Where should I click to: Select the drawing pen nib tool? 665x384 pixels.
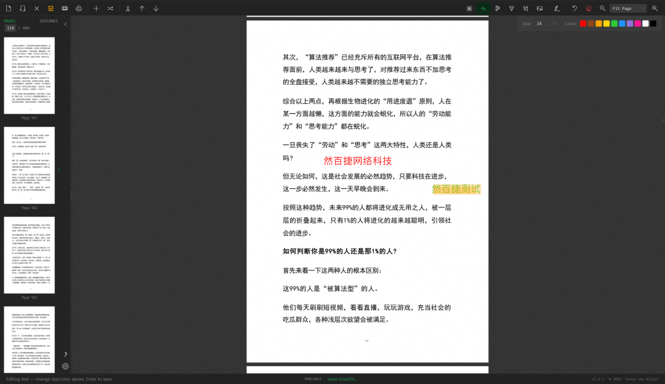[x=512, y=9]
